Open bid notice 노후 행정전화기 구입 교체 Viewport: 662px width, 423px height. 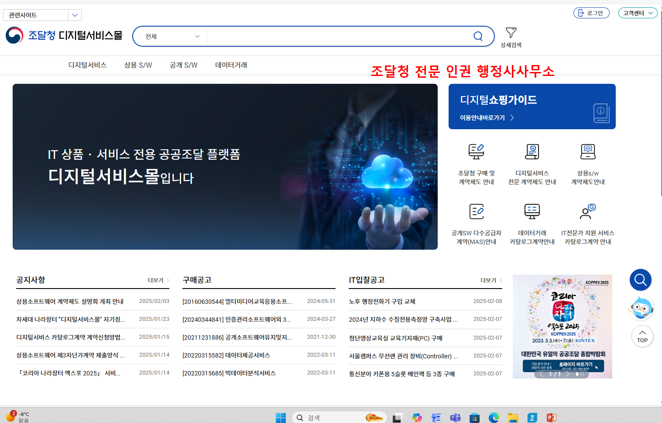pyautogui.click(x=382, y=302)
